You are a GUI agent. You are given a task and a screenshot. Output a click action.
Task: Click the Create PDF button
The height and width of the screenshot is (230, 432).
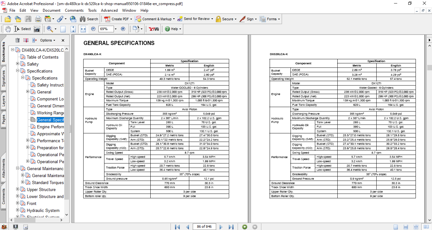(x=117, y=19)
